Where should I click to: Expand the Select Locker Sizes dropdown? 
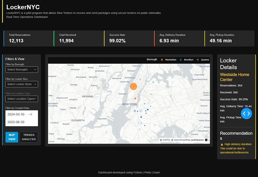(22, 84)
